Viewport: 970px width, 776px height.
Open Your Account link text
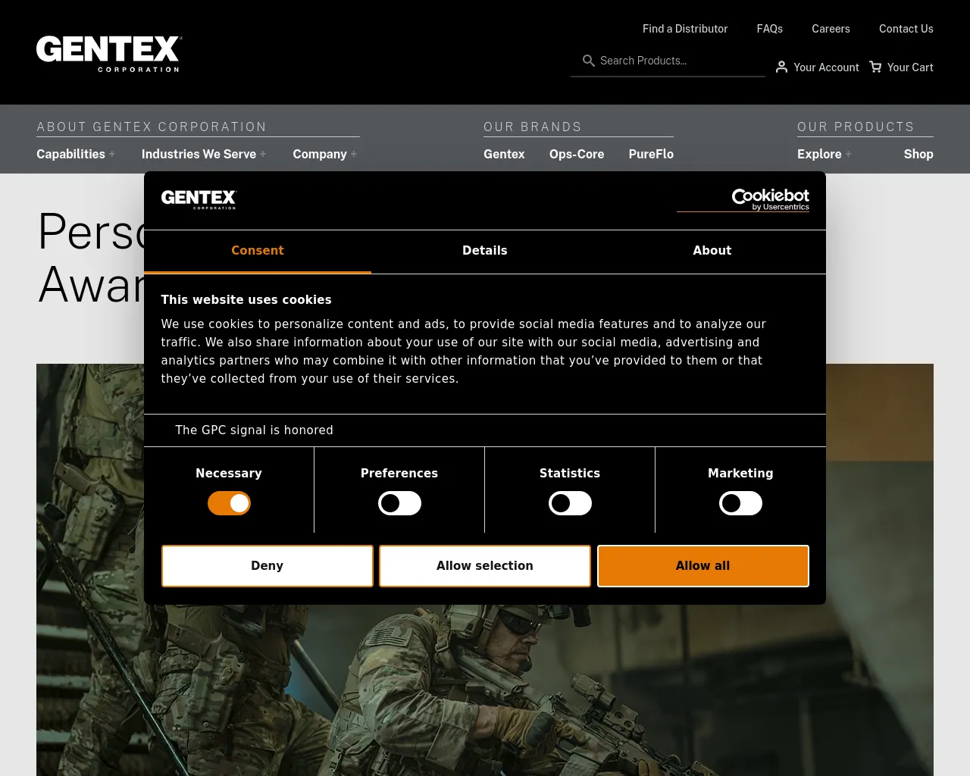coord(826,67)
